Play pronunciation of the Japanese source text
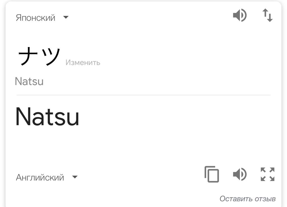The height and width of the screenshot is (207, 287). [x=240, y=15]
